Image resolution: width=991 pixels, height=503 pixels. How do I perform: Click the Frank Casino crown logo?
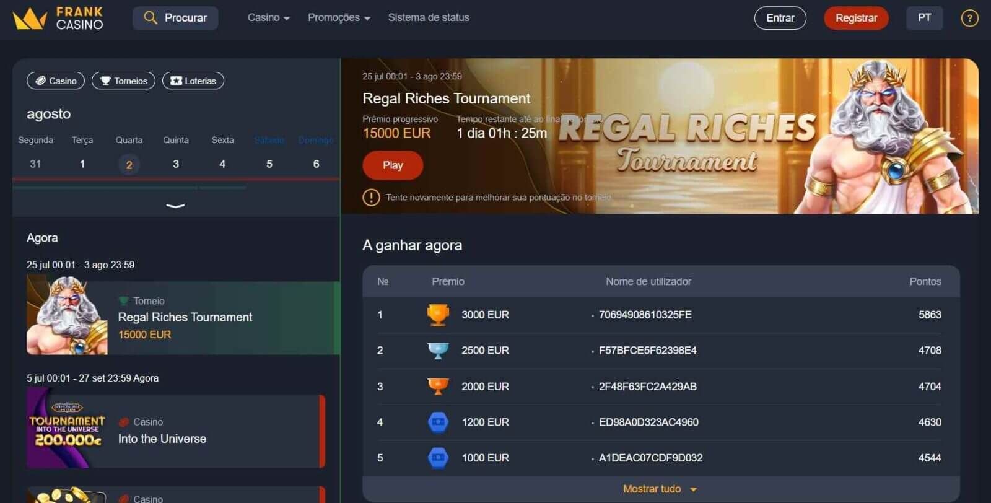click(30, 19)
